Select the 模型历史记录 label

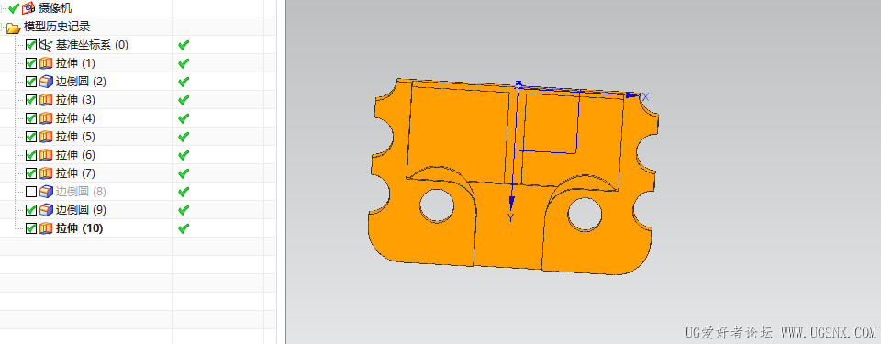(57, 27)
